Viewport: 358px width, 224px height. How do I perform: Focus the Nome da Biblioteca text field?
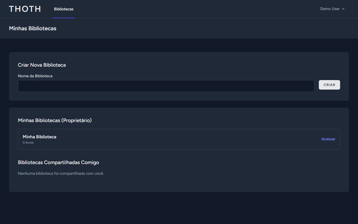coord(166,86)
